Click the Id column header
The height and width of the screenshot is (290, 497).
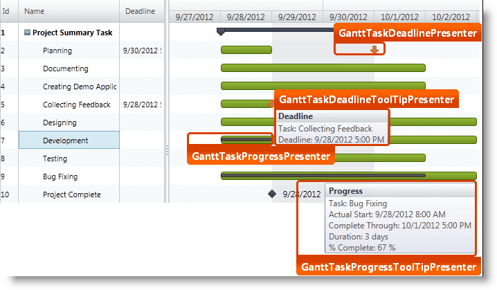click(6, 11)
